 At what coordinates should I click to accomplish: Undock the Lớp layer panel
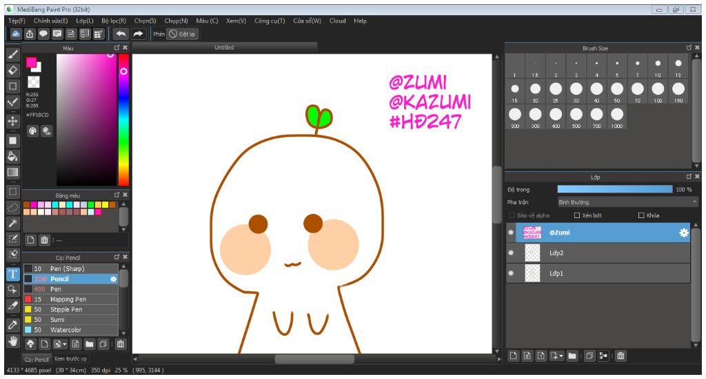pos(689,177)
